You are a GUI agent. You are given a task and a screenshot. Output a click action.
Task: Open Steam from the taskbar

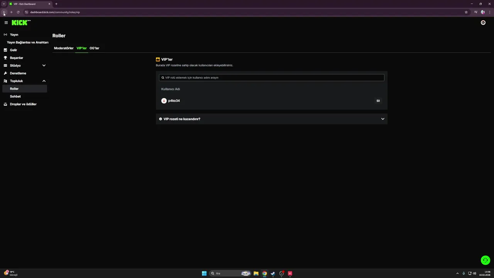tap(273, 273)
